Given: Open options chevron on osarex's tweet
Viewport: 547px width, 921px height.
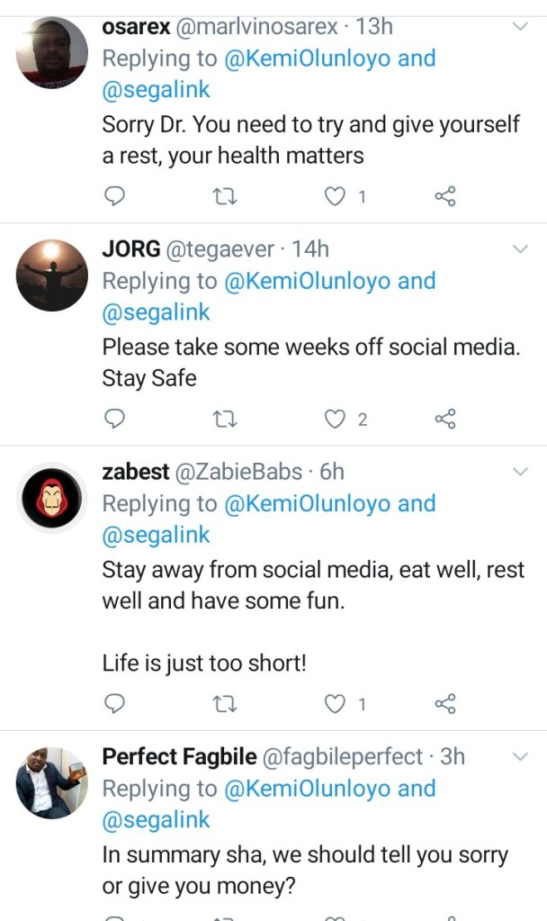Looking at the screenshot, I should click(x=520, y=27).
